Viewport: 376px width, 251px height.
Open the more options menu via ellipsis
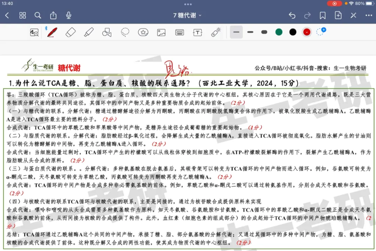[x=368, y=15]
